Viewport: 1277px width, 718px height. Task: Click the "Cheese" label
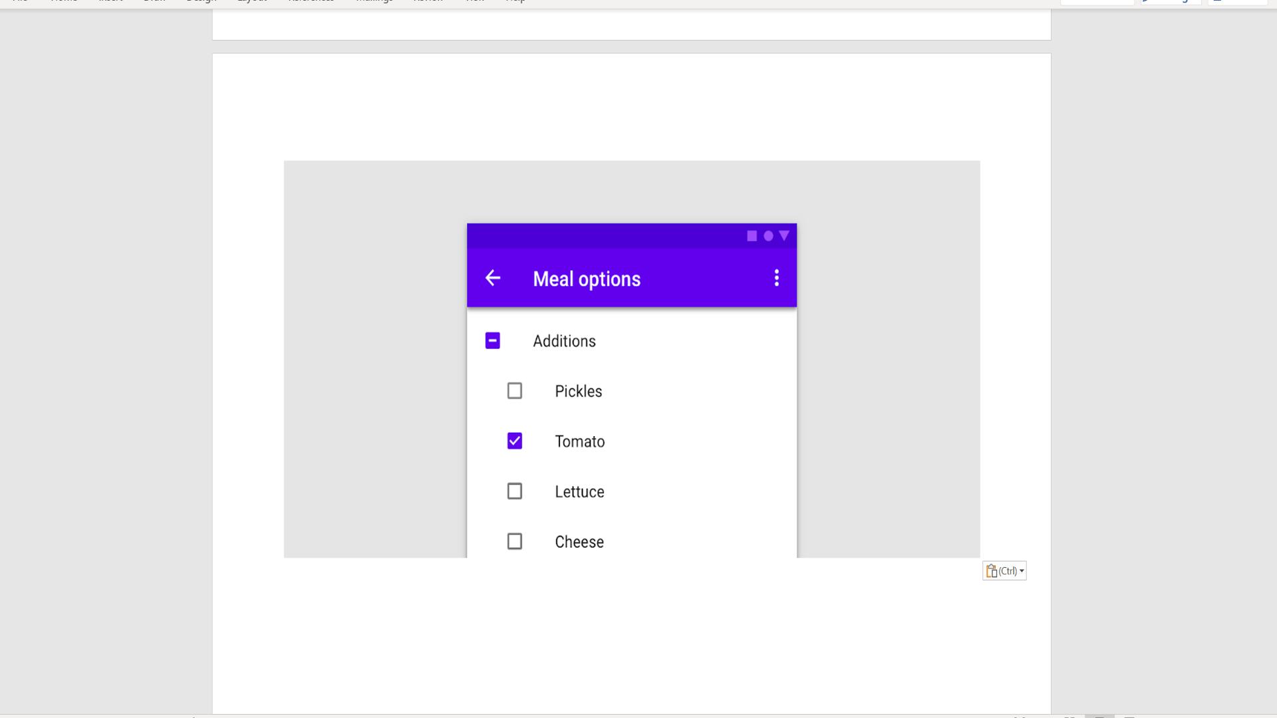(x=579, y=542)
